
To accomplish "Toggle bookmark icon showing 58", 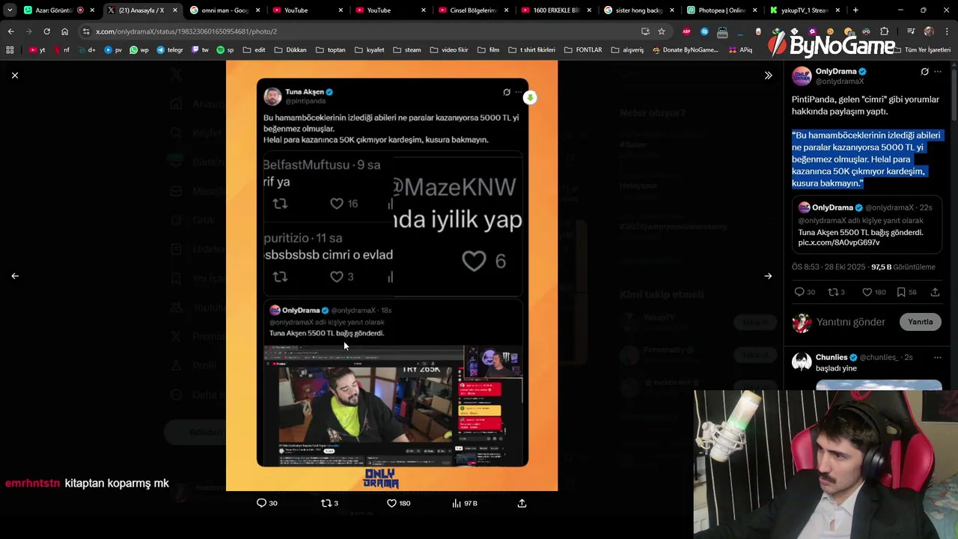I will [901, 292].
